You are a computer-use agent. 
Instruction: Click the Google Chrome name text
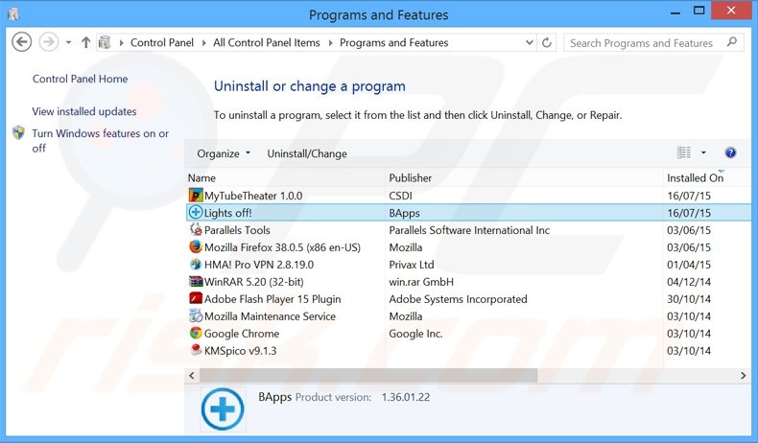241,334
